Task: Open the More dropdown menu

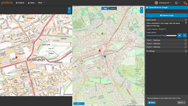Action: 41,3
